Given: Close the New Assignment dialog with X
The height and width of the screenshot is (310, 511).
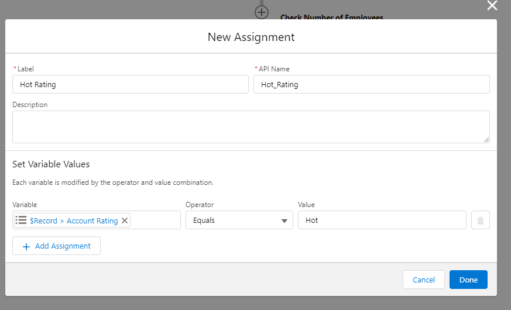Looking at the screenshot, I should 492,6.
